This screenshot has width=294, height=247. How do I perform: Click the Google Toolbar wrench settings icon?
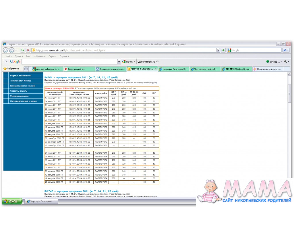click(285, 61)
